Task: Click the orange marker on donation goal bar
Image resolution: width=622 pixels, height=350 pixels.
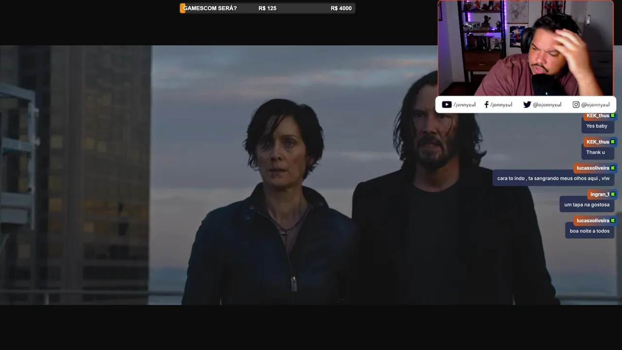Action: pos(182,8)
